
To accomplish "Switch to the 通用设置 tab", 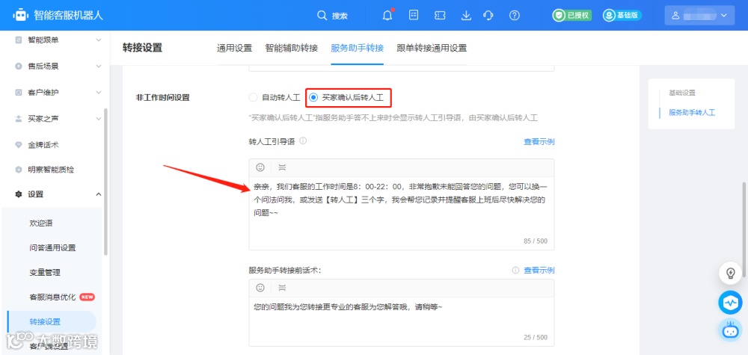I will tap(234, 48).
